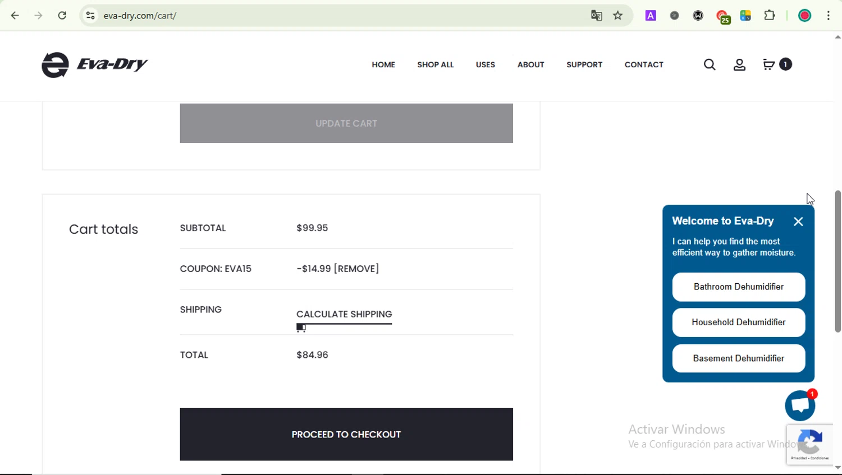Click the colorful grid extension icon
The width and height of the screenshot is (842, 475).
(x=745, y=16)
